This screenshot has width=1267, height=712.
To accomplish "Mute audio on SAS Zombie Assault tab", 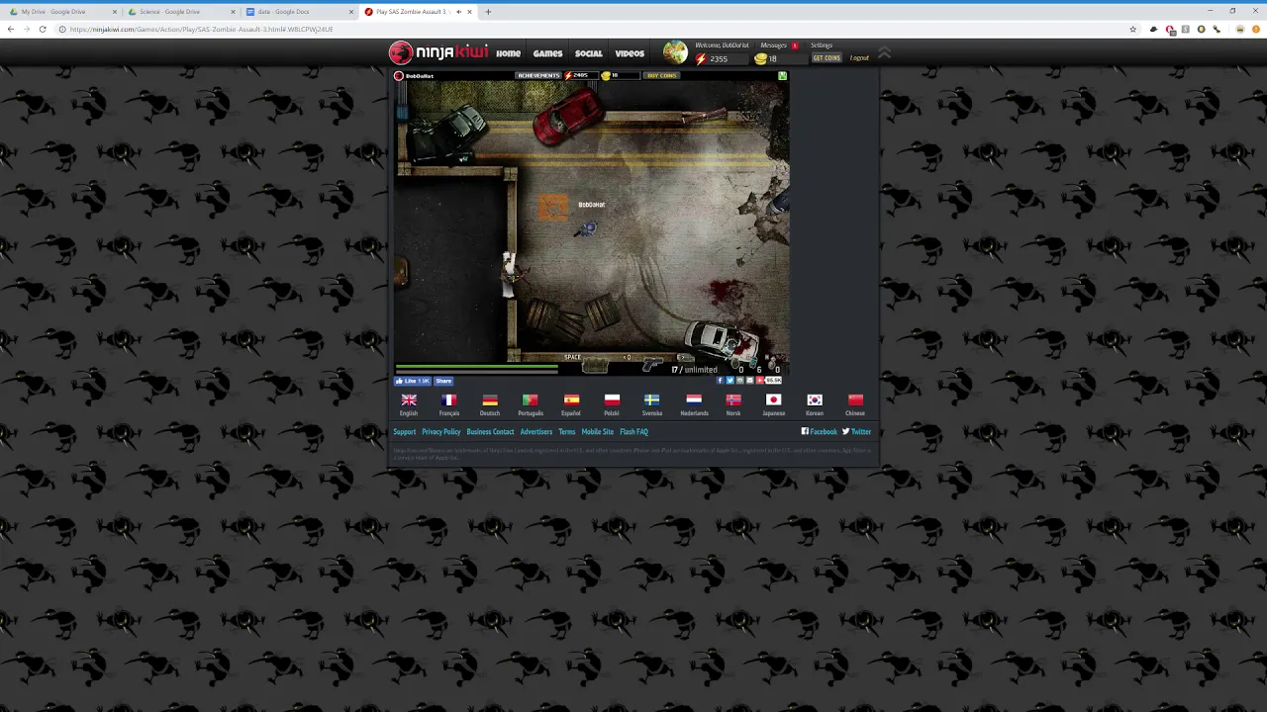I will (x=458, y=12).
